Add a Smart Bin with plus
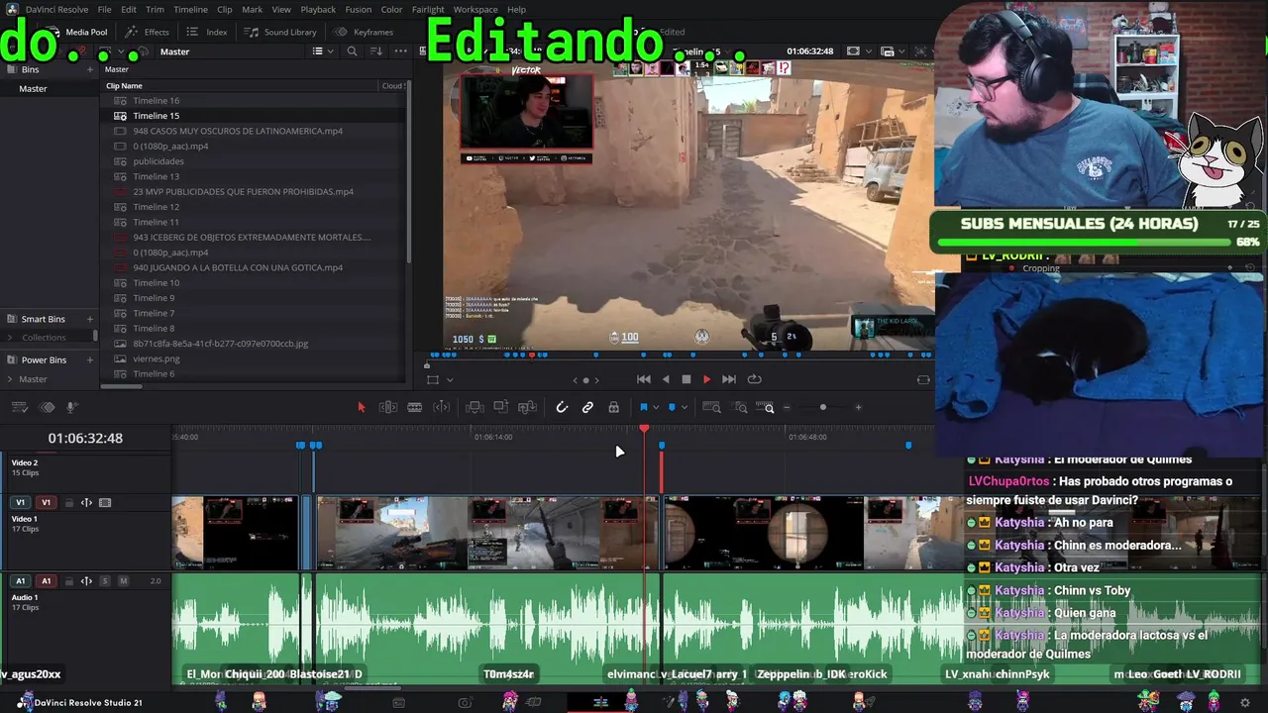The height and width of the screenshot is (713, 1268). pos(90,319)
